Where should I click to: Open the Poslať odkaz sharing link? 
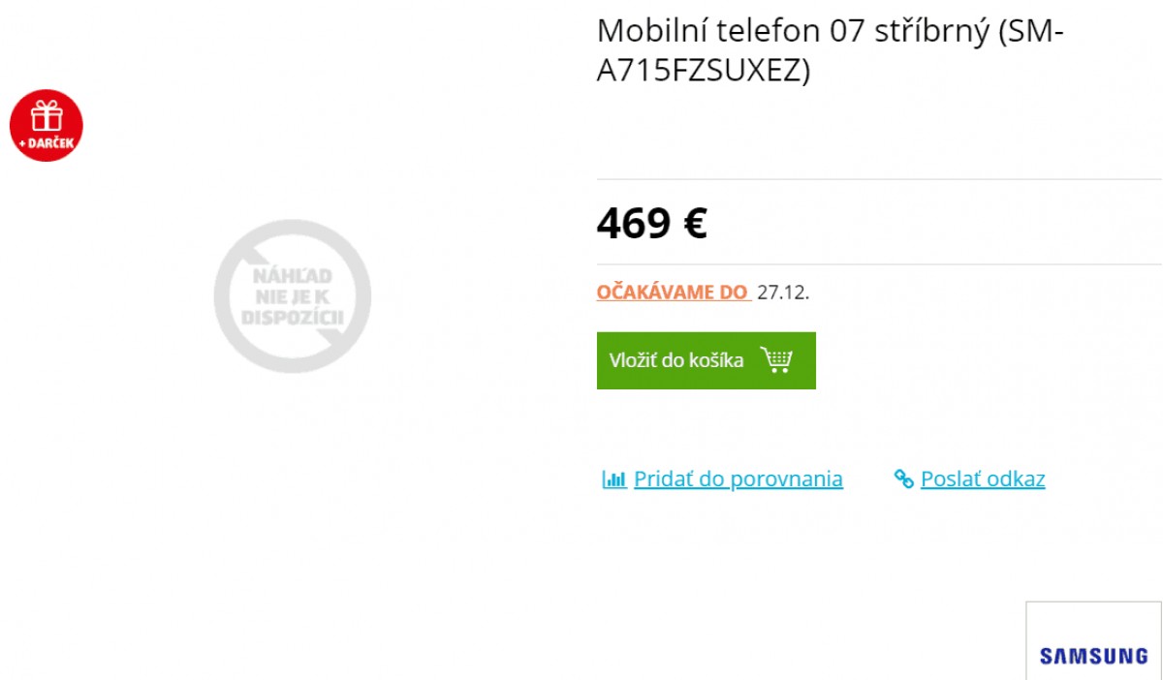coord(983,478)
